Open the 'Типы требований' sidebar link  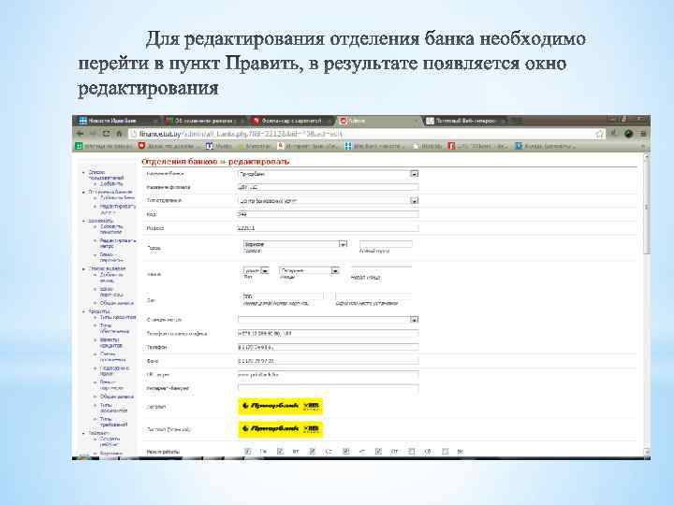tap(113, 422)
